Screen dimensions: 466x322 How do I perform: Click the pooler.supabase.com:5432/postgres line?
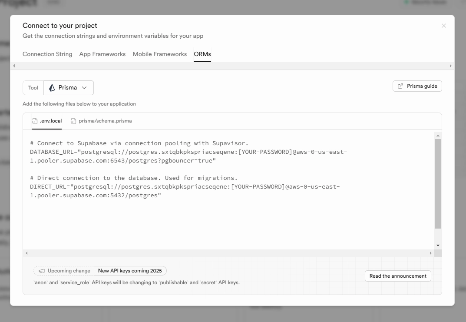(x=96, y=196)
